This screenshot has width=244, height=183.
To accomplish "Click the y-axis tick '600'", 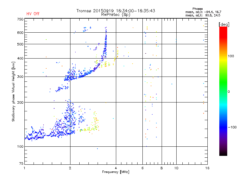I will point(20,33).
